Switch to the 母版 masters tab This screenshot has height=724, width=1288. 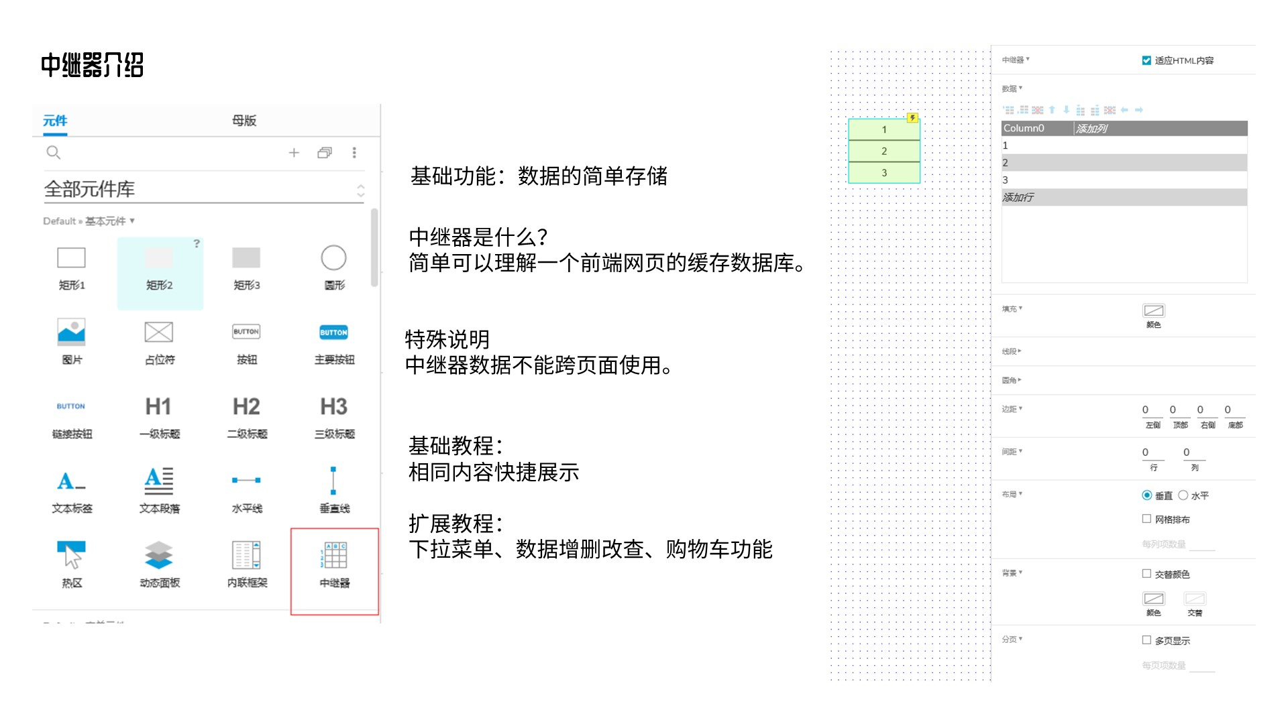[x=244, y=121]
